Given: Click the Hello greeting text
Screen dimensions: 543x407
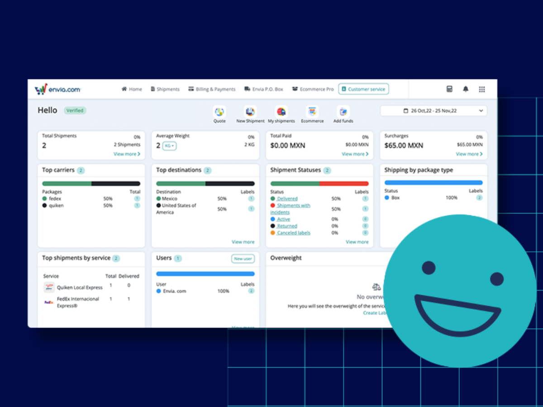Looking at the screenshot, I should click(x=48, y=110).
